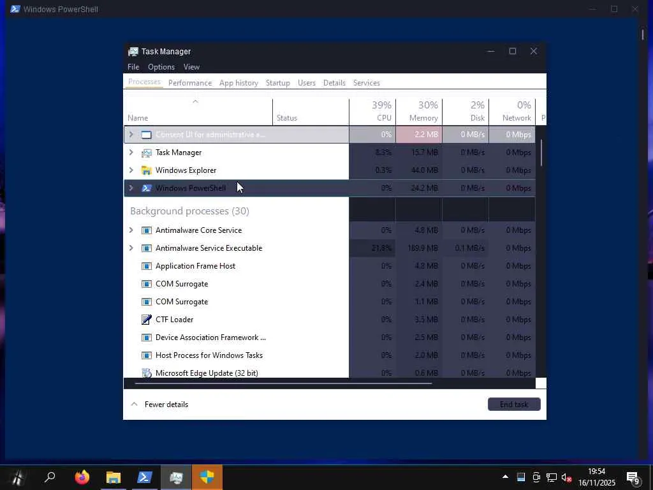Expand the Consent UI process group
The height and width of the screenshot is (490, 653).
click(x=131, y=134)
